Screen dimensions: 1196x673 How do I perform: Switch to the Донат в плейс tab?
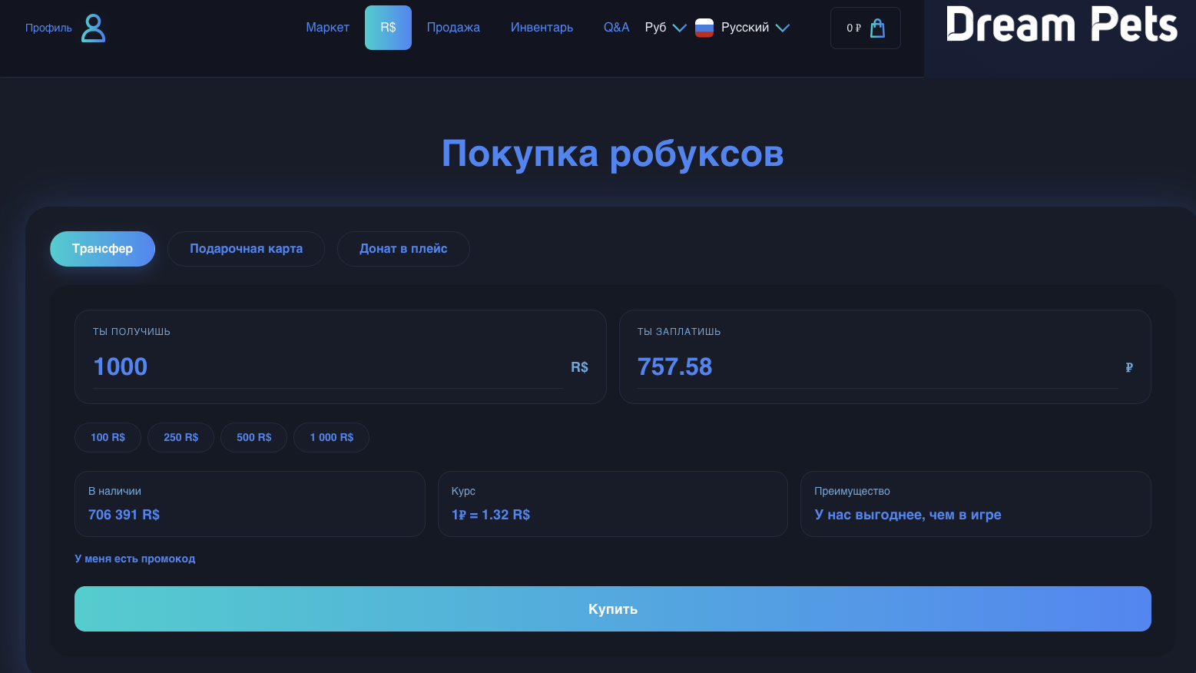point(403,249)
